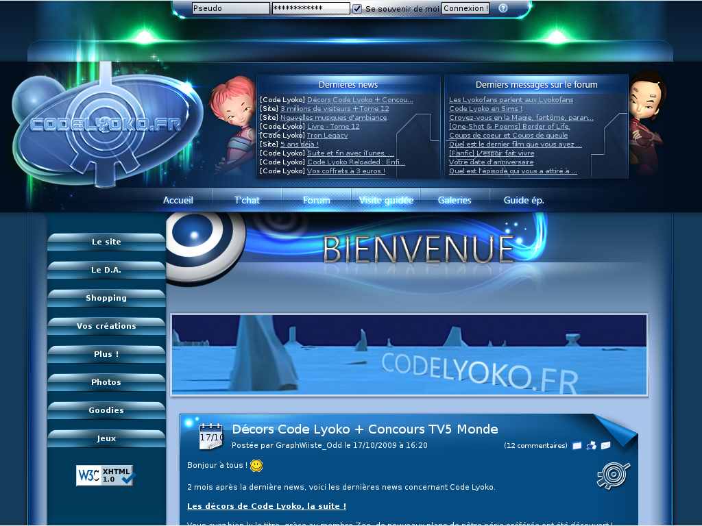Open forum post Border of Life
Screen dimensions: 702x526
click(509, 127)
